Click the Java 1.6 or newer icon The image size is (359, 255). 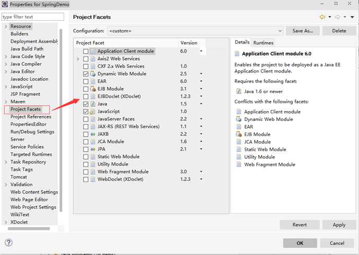coord(238,91)
